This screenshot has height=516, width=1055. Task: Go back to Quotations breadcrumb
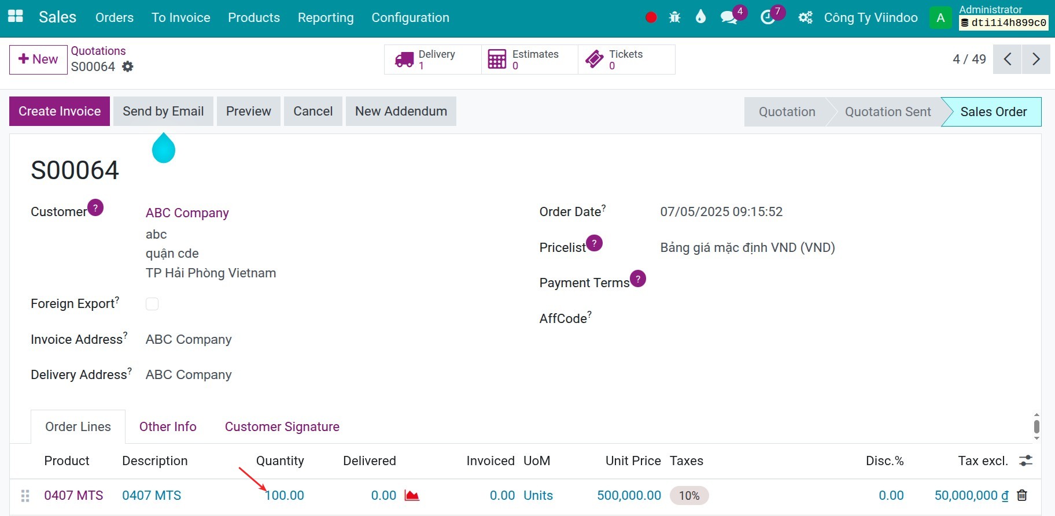(98, 51)
